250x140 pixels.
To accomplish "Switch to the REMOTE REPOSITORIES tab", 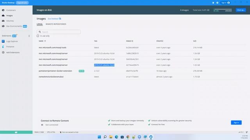I will 56,24.
